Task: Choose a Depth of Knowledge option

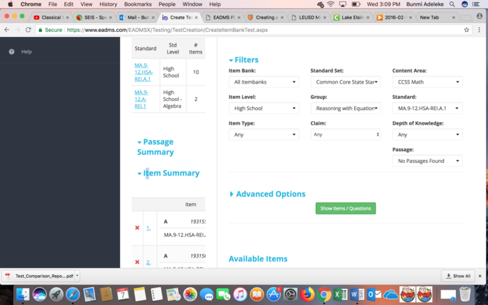Action: pos(427,134)
